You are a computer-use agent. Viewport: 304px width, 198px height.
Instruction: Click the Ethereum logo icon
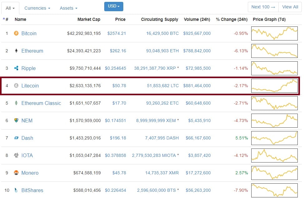pos(16,51)
